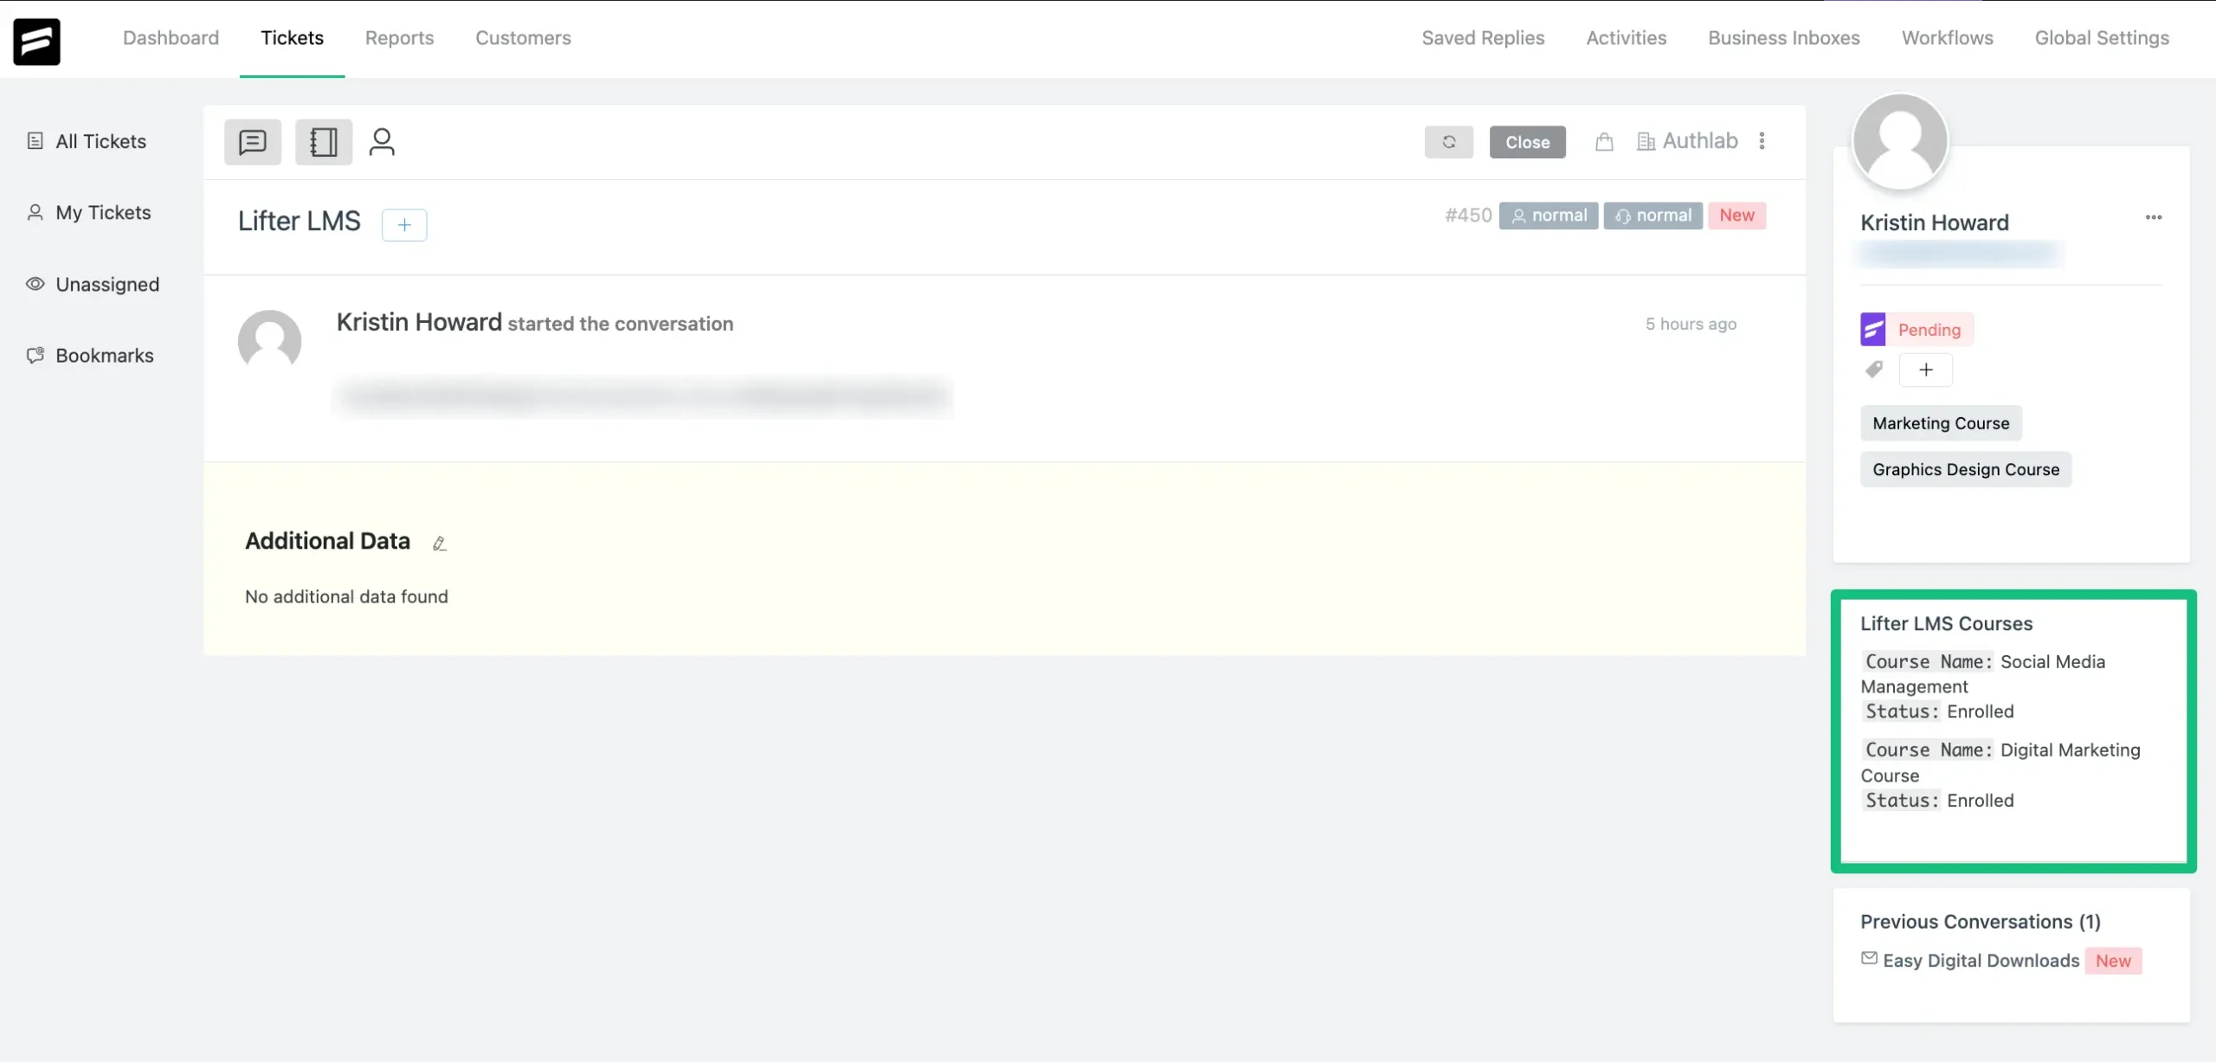The height and width of the screenshot is (1062, 2216).
Task: Edit Additional Data with the pencil icon
Action: [439, 543]
